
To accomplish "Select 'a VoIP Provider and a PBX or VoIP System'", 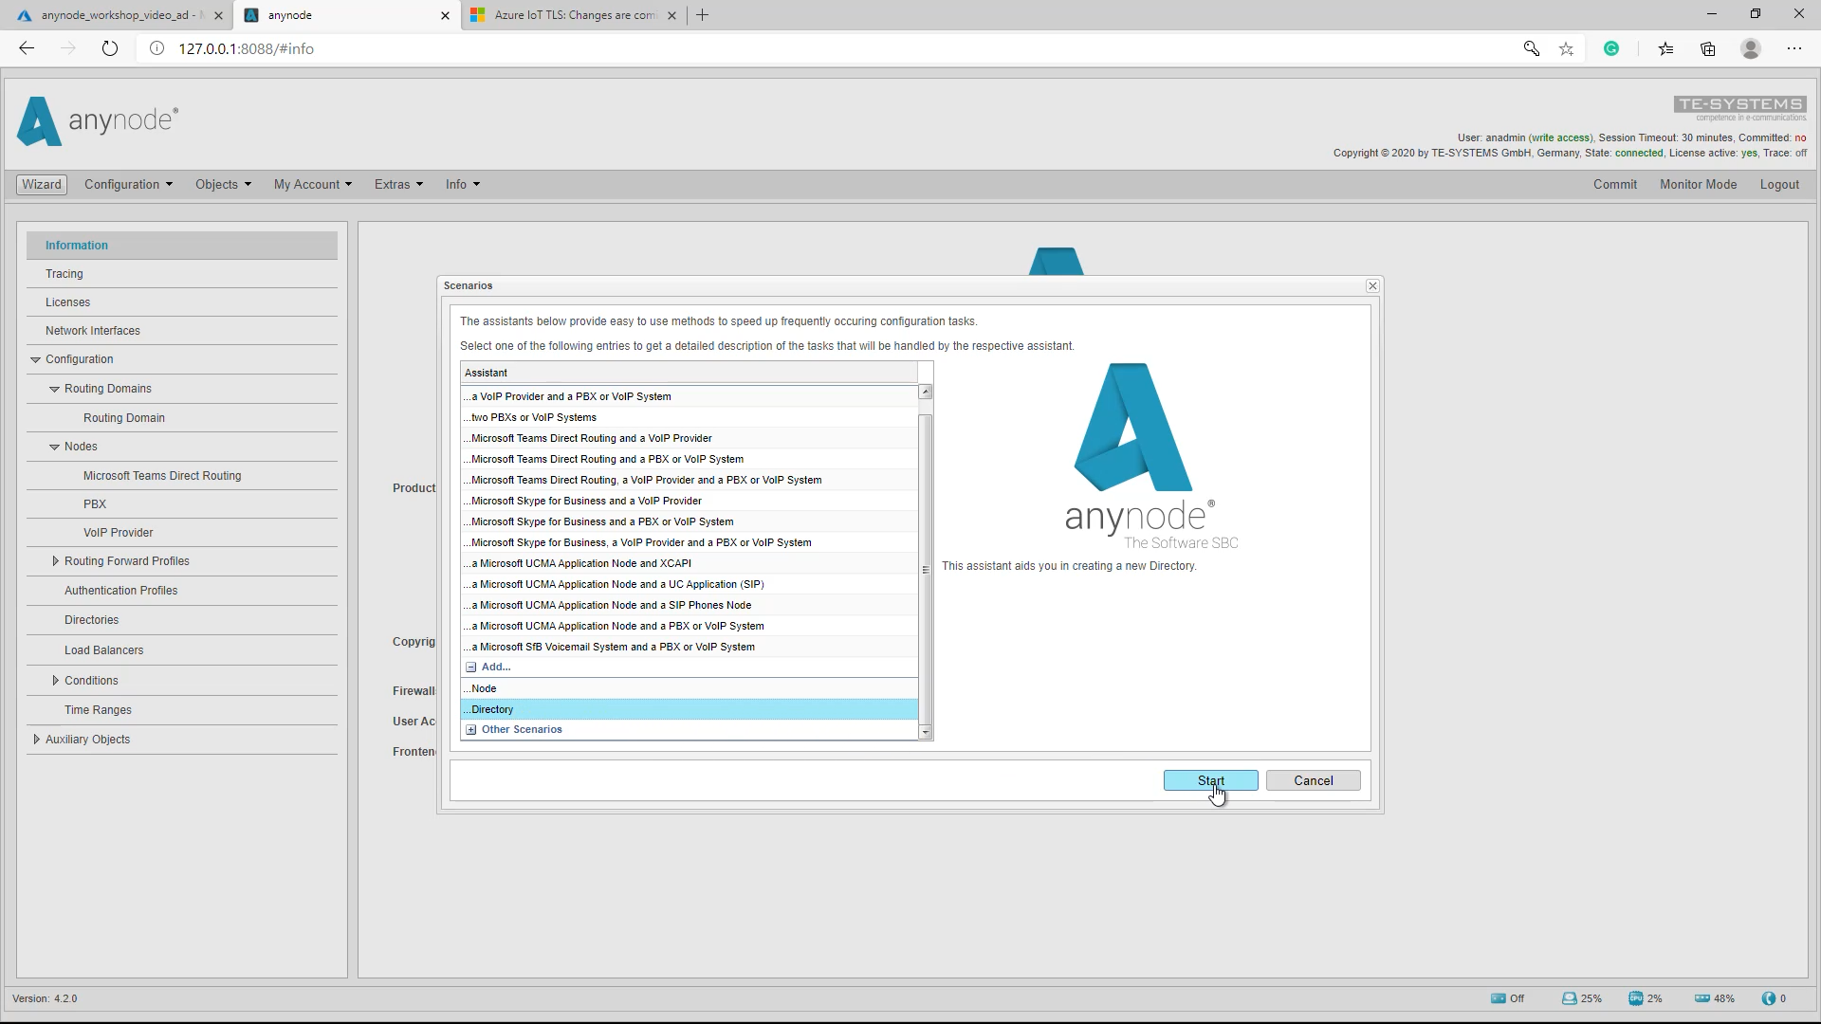I will pyautogui.click(x=690, y=396).
